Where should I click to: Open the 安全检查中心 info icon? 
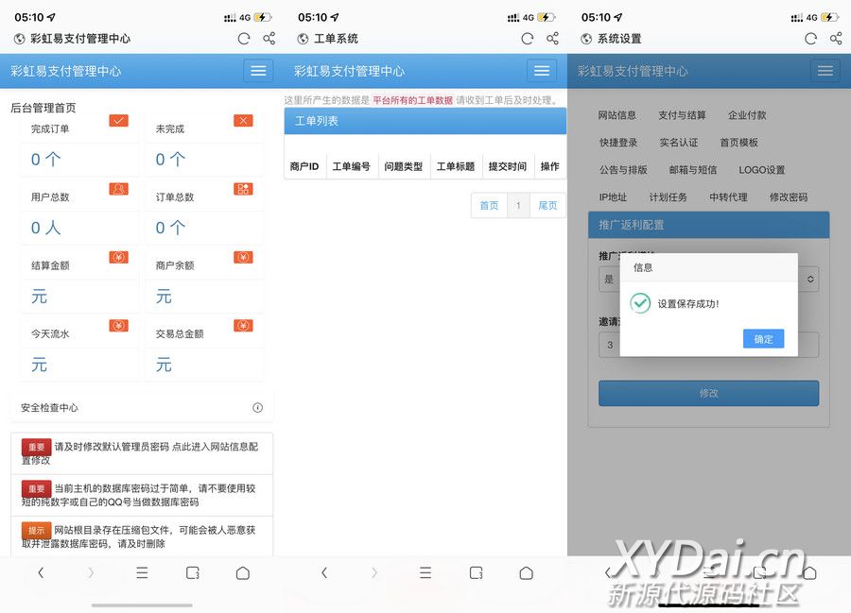[257, 408]
